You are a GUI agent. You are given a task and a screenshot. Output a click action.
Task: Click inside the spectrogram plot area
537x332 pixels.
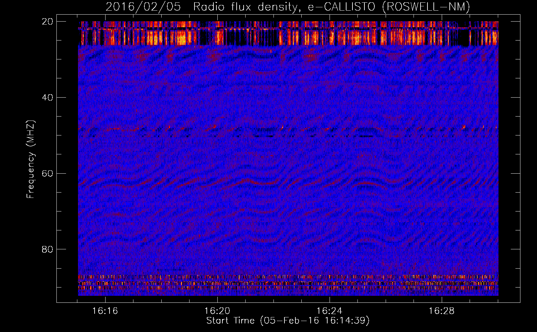click(288, 158)
